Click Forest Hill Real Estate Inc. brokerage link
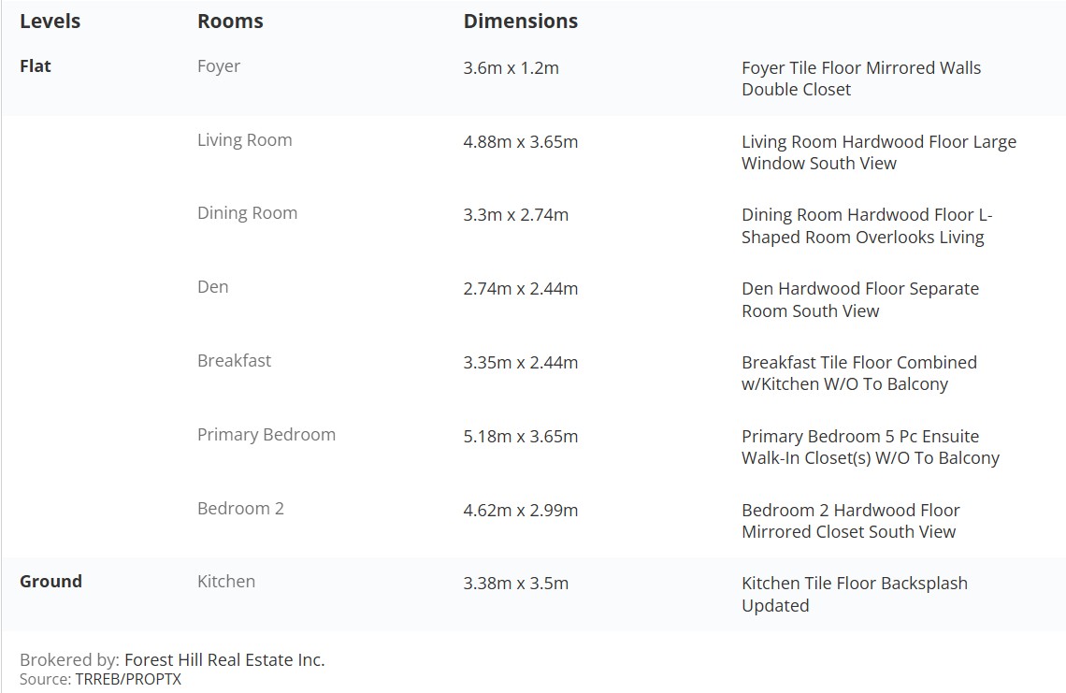Image resolution: width=1066 pixels, height=693 pixels. 224,659
